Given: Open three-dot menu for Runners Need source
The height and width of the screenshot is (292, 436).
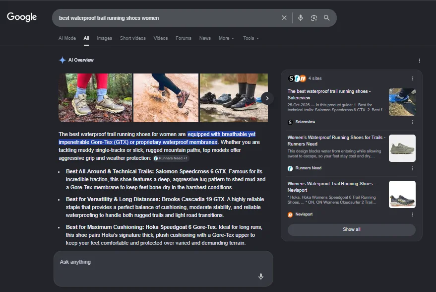Looking at the screenshot, I should coord(412,168).
